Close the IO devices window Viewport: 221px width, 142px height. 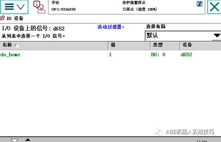(x=214, y=7)
